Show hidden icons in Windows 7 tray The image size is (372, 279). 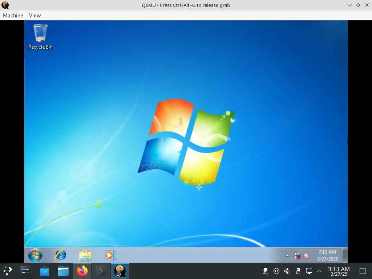click(287, 255)
